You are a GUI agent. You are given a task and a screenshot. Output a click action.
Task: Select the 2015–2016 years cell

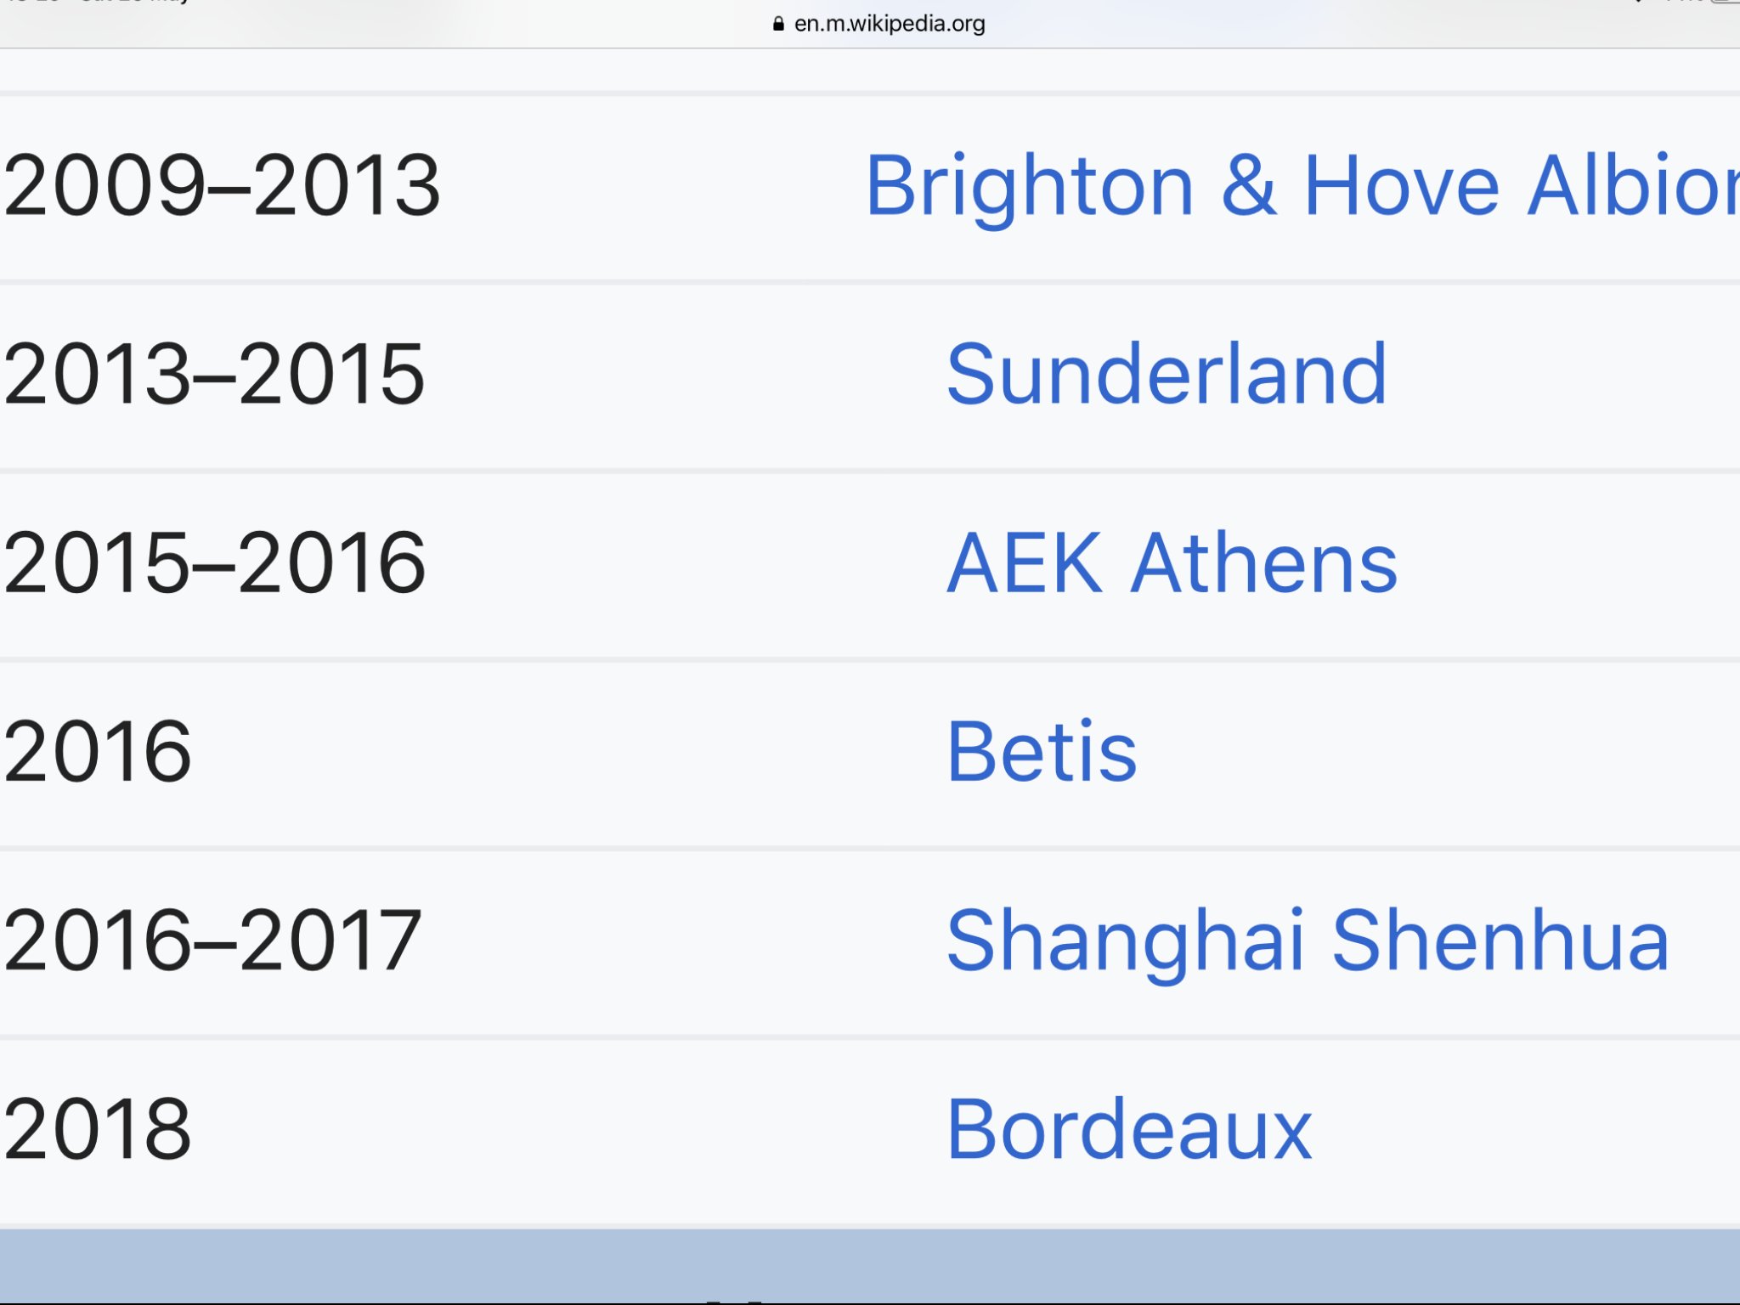coord(214,562)
